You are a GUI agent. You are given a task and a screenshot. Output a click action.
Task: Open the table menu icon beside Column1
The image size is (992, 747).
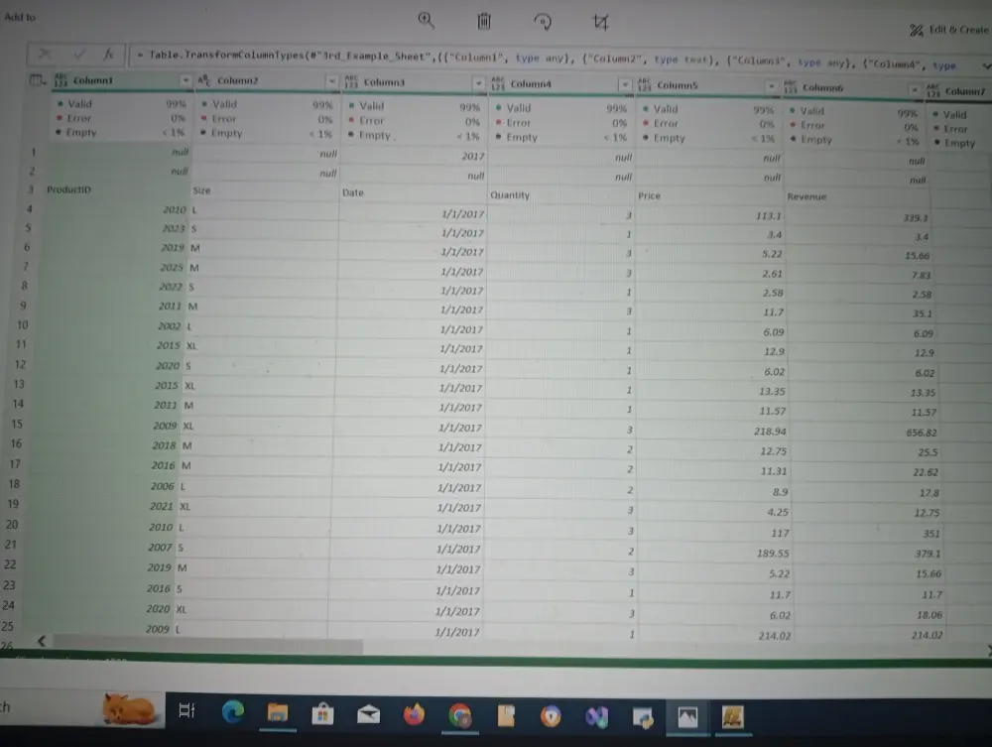coord(38,79)
